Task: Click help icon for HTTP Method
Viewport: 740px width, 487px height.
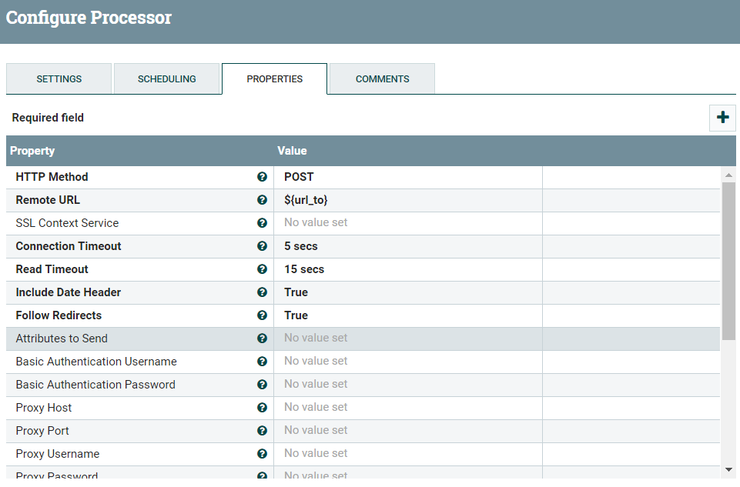Action: coord(262,177)
